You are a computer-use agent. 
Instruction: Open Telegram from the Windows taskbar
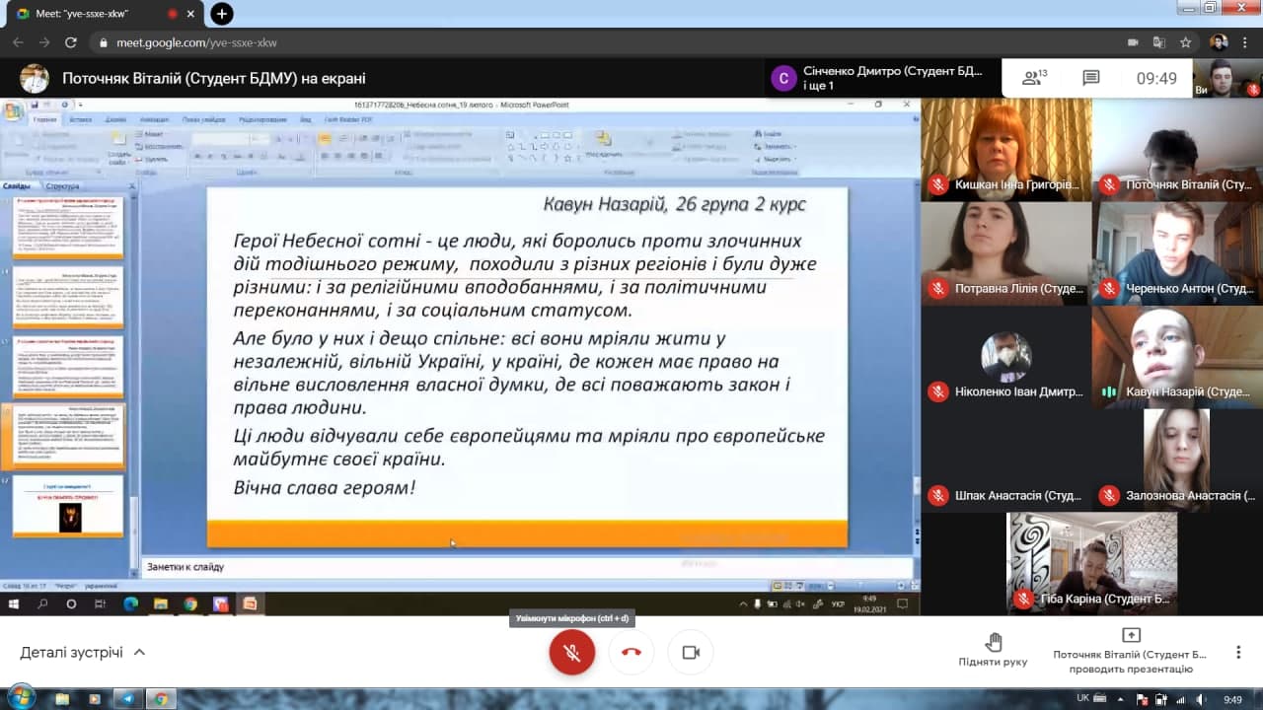coord(127,699)
